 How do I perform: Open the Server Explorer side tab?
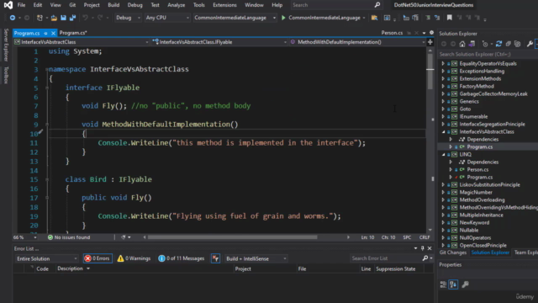click(x=6, y=45)
